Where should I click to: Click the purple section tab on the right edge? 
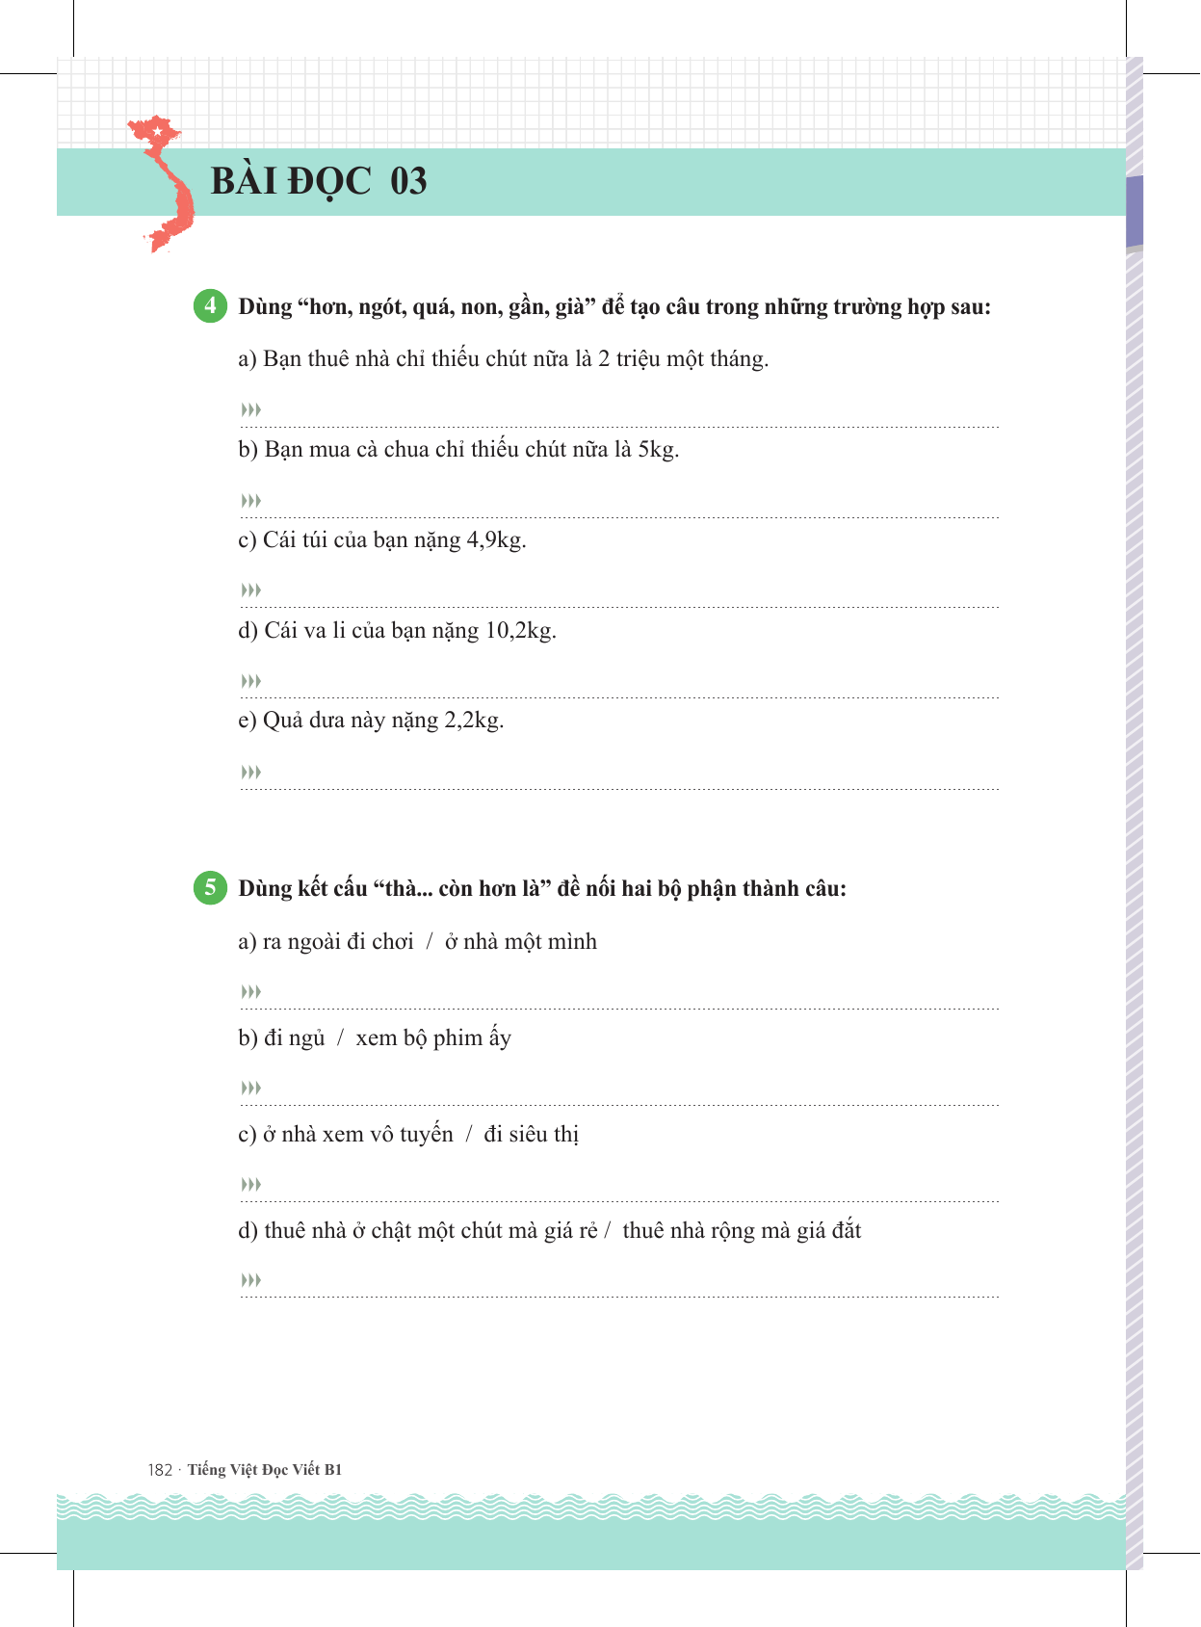tap(1135, 212)
